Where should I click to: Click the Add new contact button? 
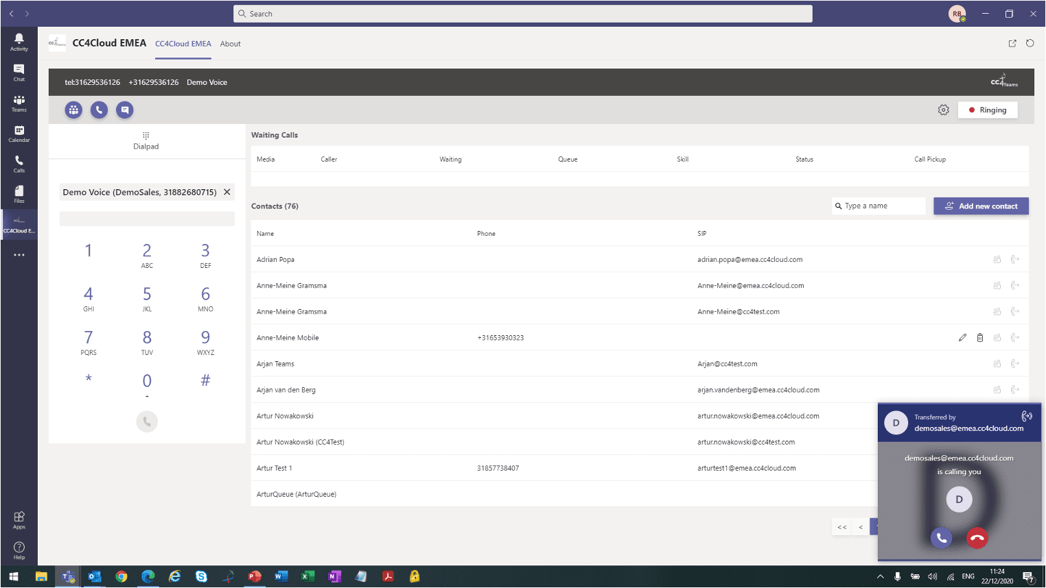click(x=981, y=206)
